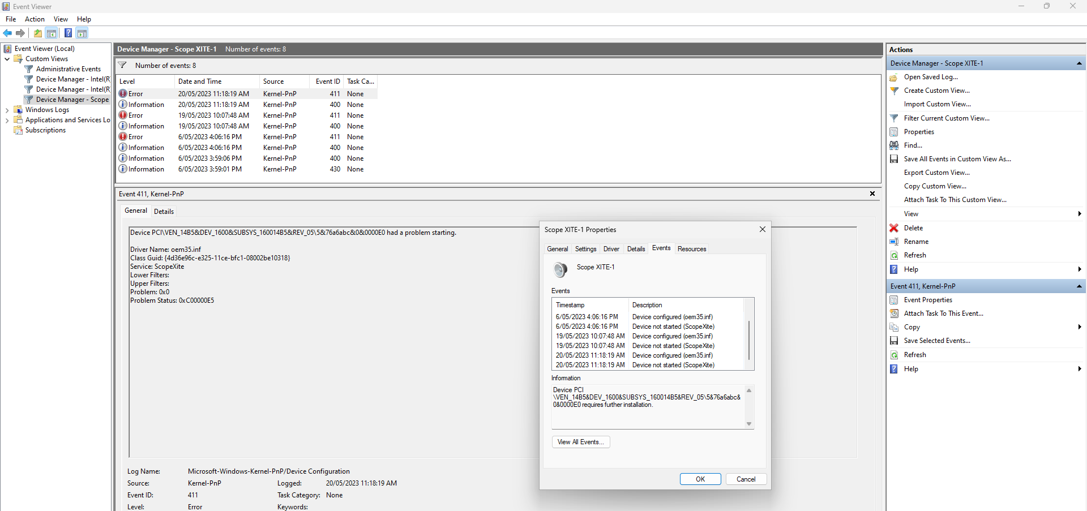Click the Show/Hide Action Pane toolbar icon

82,33
